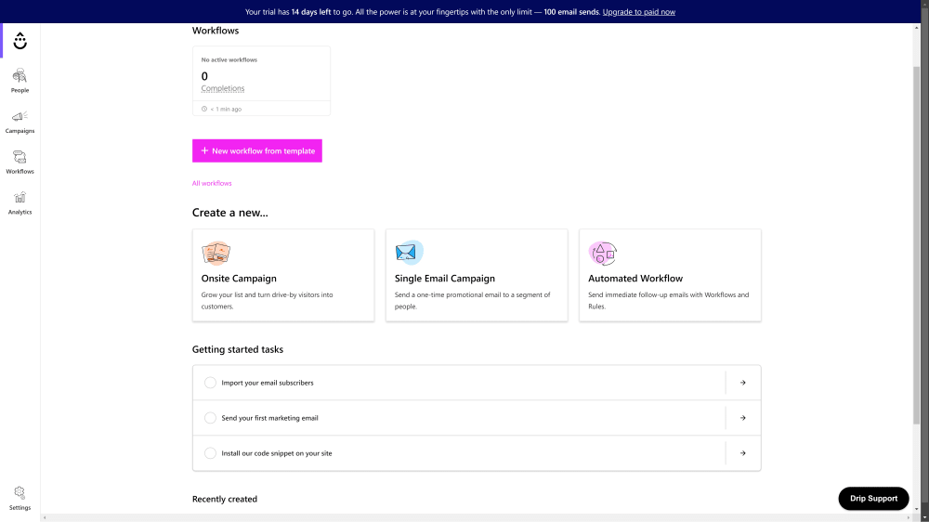Viewport: 929px width, 522px height.
Task: Open the People sidebar section
Action: (x=20, y=80)
